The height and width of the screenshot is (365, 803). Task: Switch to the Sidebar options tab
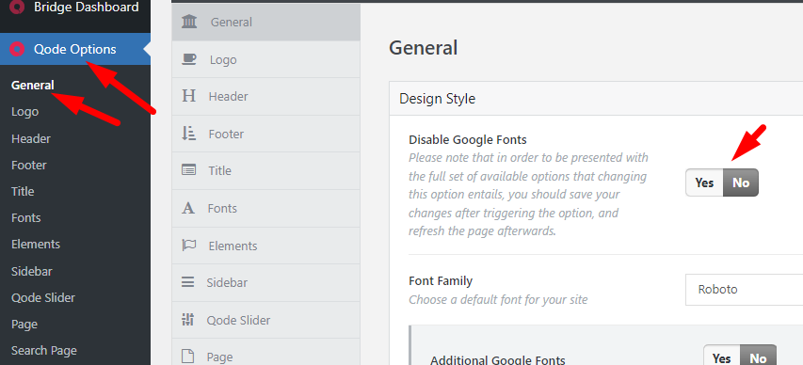265,282
